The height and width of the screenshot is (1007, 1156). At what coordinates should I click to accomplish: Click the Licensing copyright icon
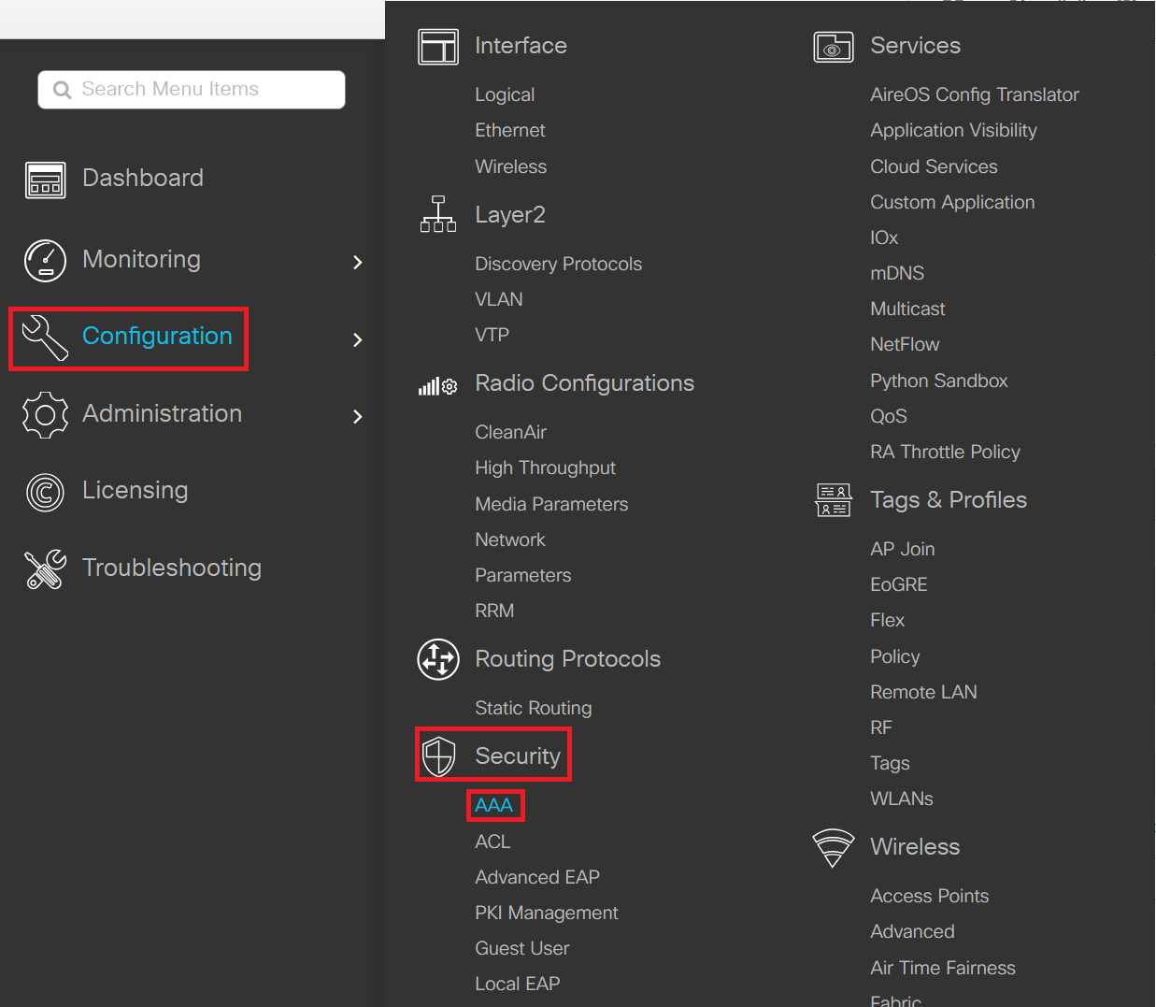[x=45, y=493]
